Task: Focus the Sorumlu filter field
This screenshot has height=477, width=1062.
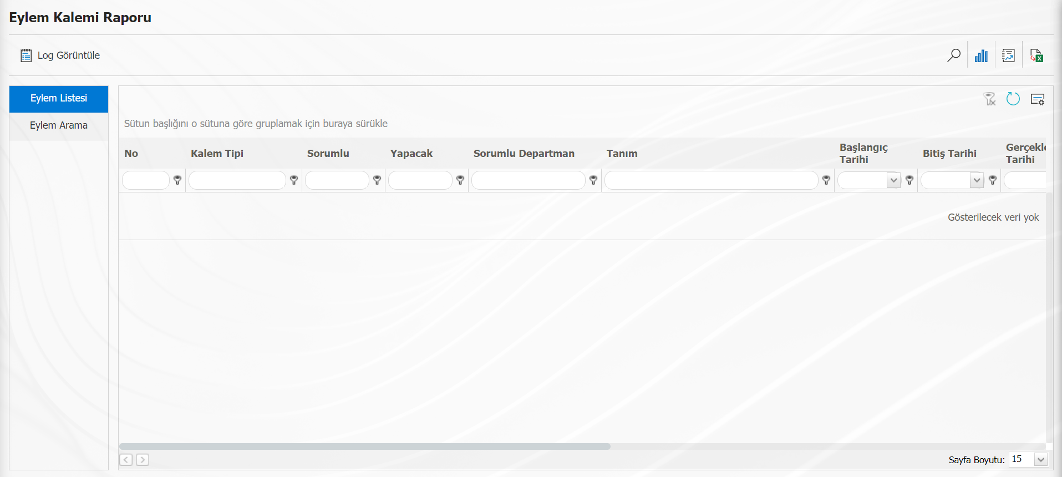Action: (337, 180)
